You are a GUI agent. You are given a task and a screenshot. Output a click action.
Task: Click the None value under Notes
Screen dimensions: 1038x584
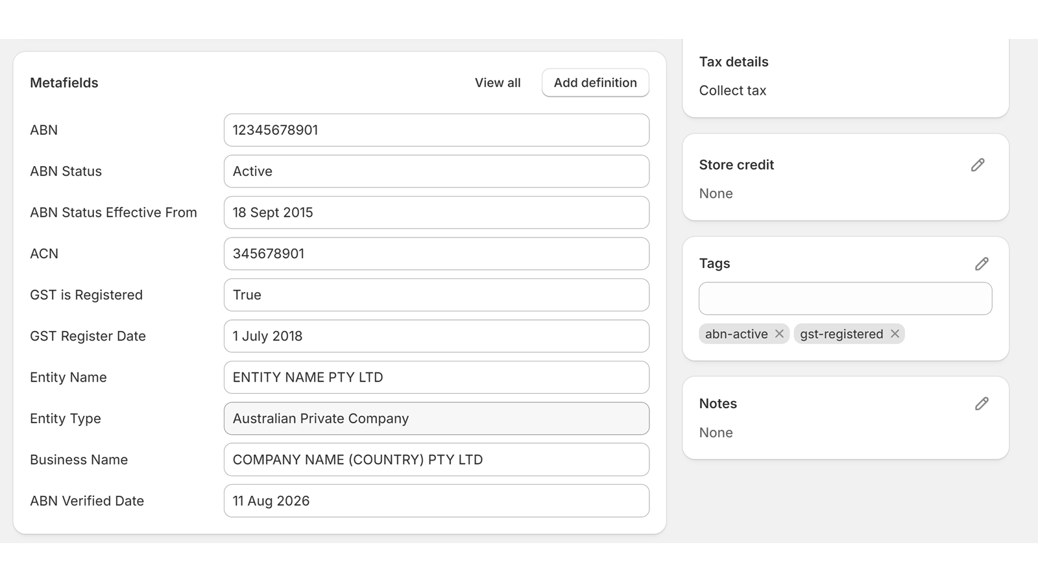716,433
